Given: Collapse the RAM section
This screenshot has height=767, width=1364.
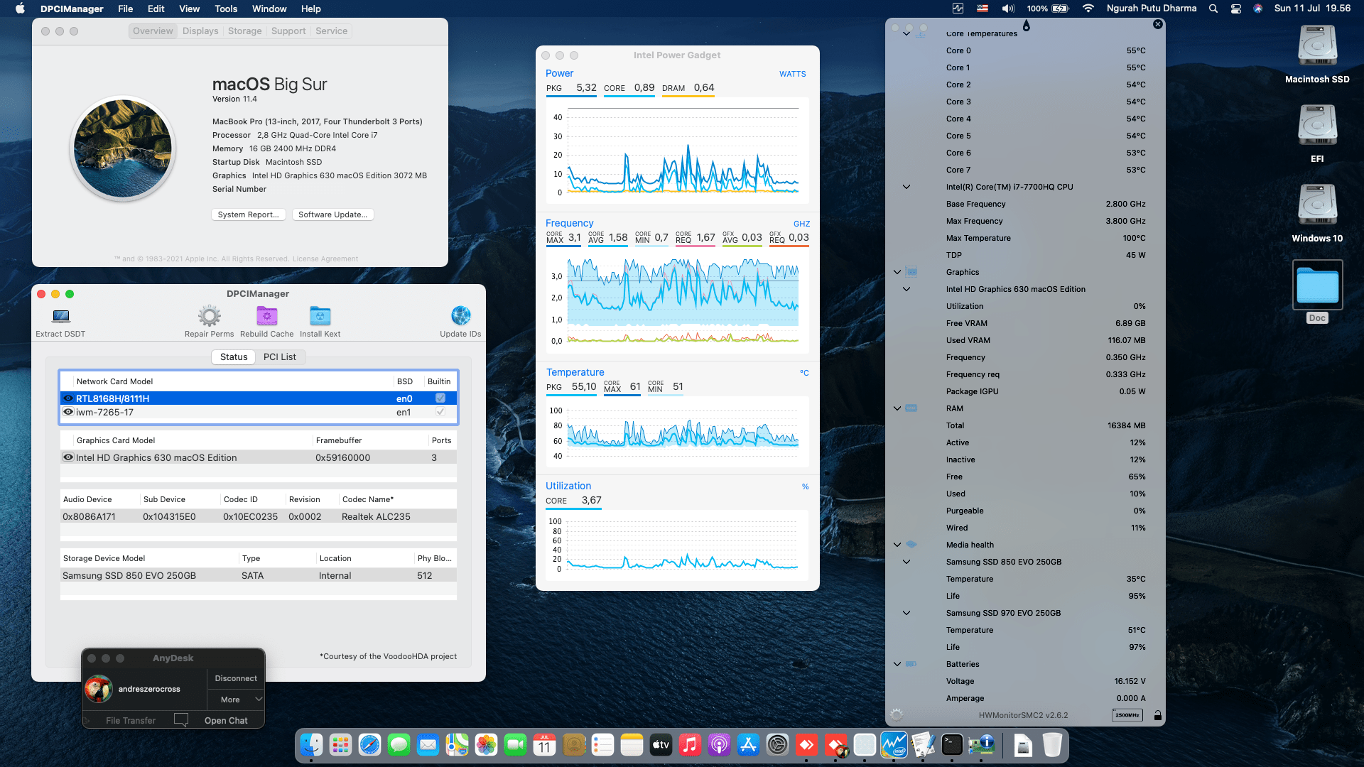Looking at the screenshot, I should pyautogui.click(x=897, y=408).
